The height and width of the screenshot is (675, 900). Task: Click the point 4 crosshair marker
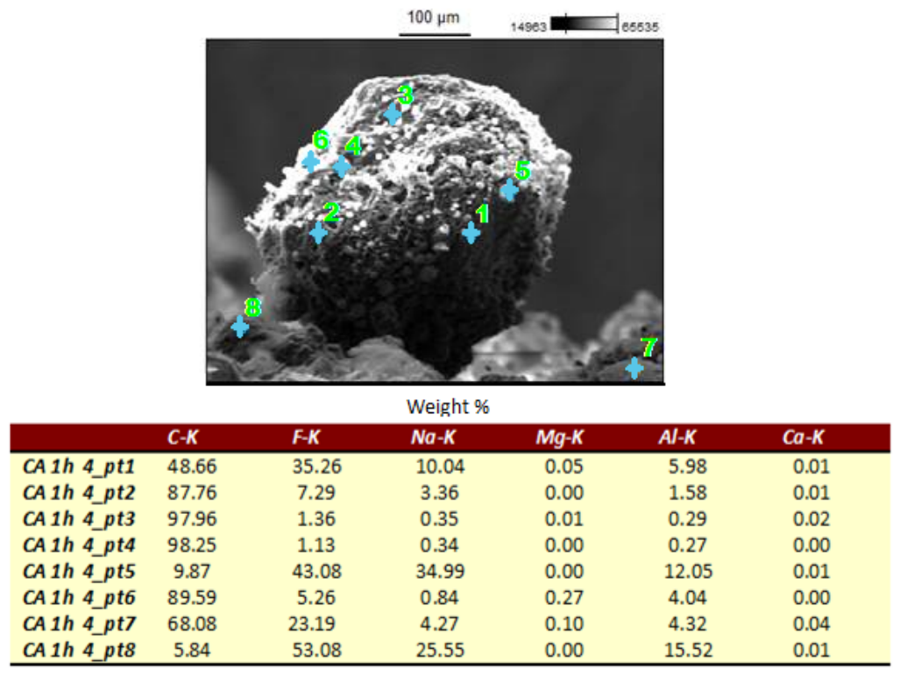342,166
